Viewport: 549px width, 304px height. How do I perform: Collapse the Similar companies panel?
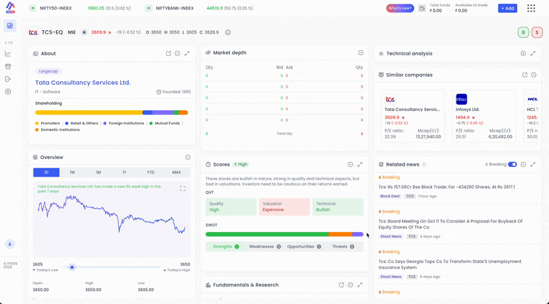534,75
